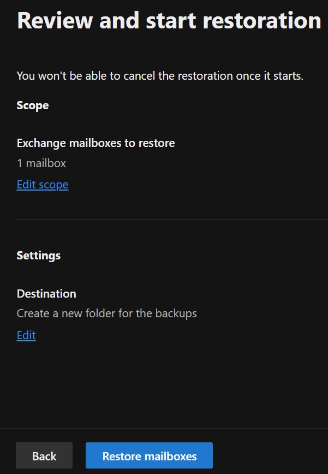Click the word Review in the page title
This screenshot has width=328, height=474.
[55, 21]
